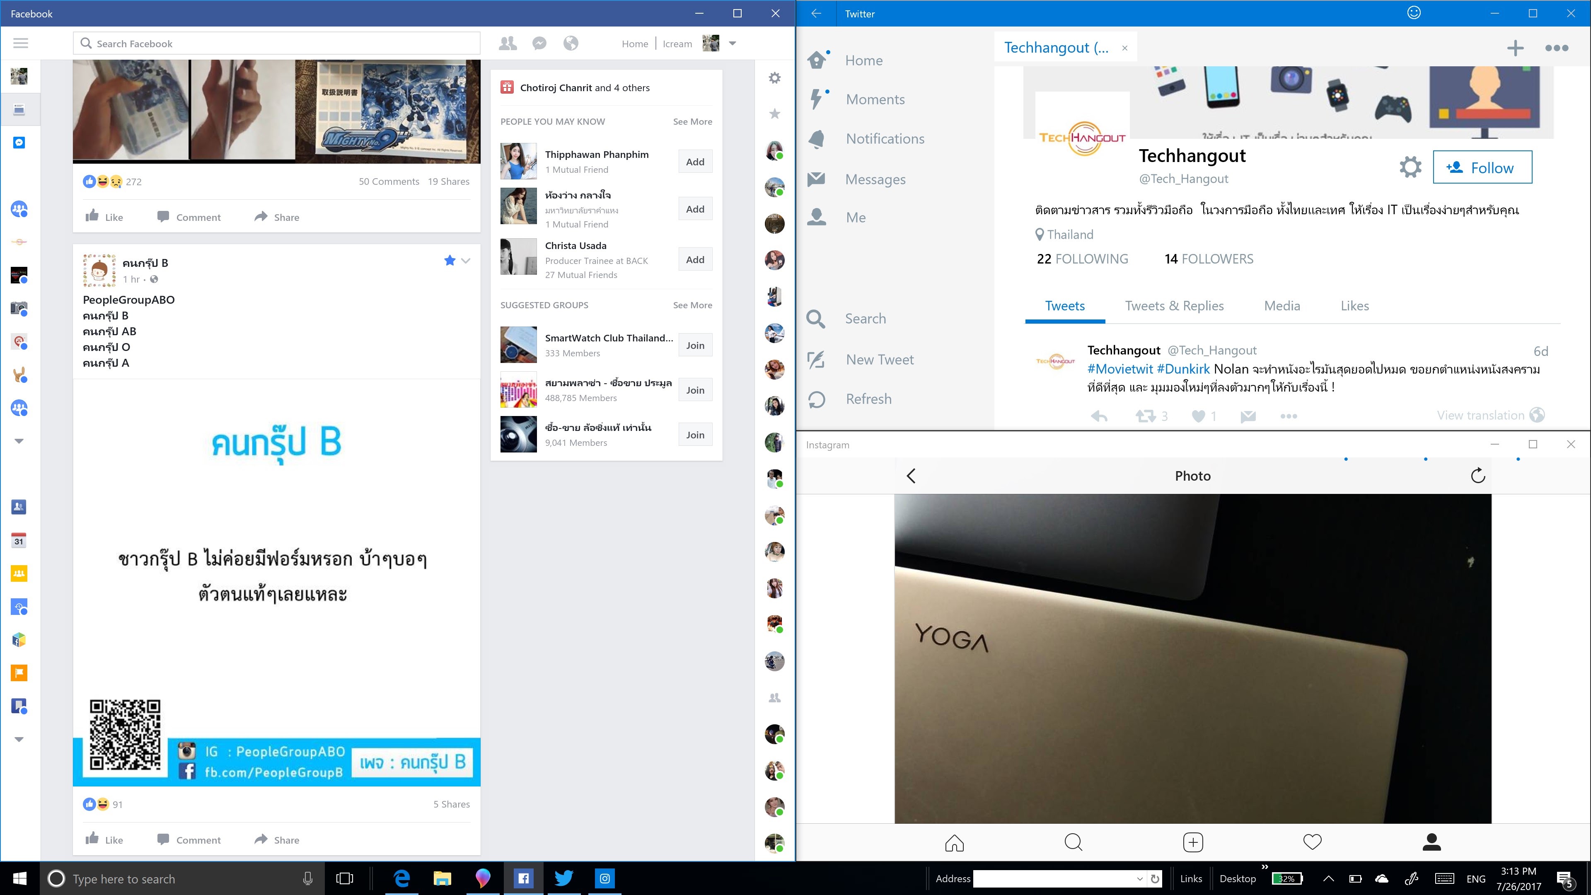Click the Search Facebook field
1591x895 pixels.
(277, 43)
